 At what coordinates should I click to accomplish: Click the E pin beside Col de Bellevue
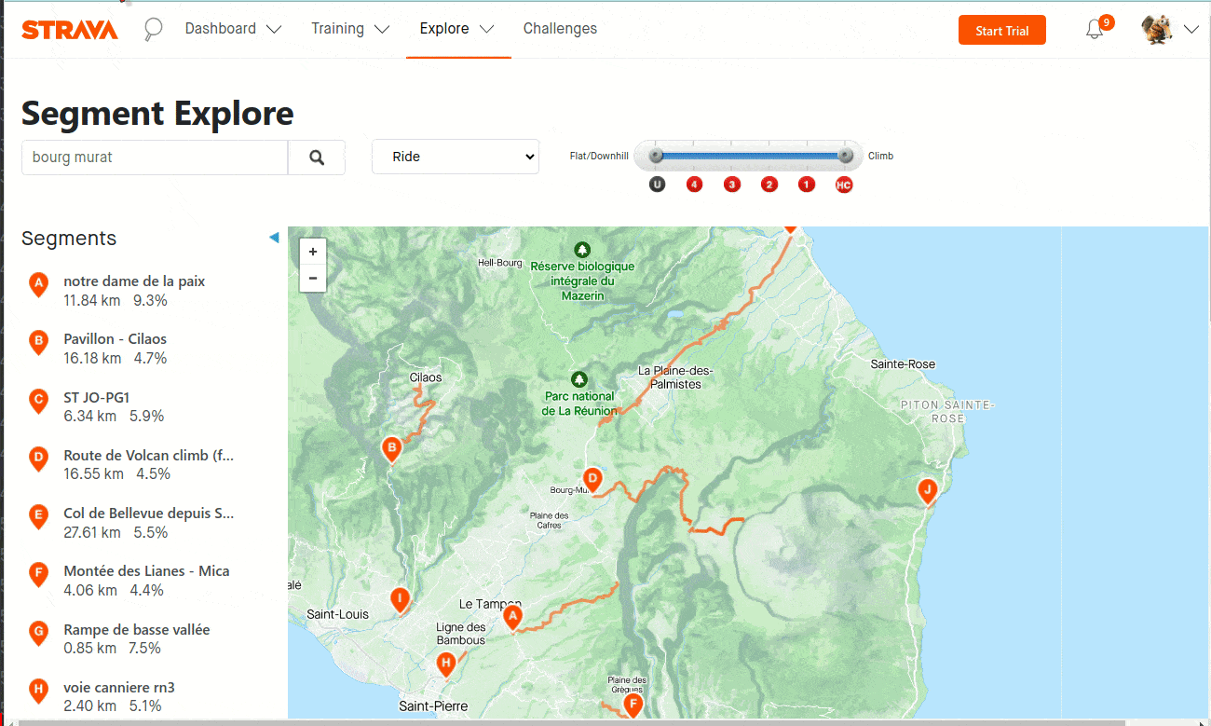click(38, 515)
